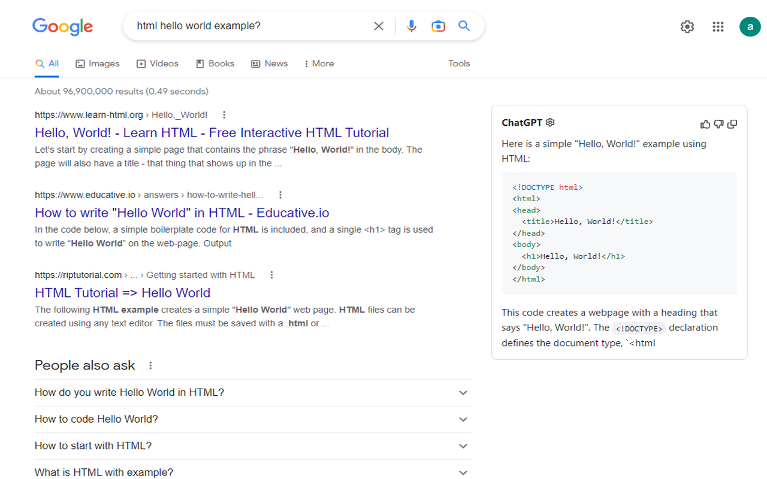Expand 'How do you write Hello World in HTML?'
The image size is (767, 479).
[x=253, y=393]
